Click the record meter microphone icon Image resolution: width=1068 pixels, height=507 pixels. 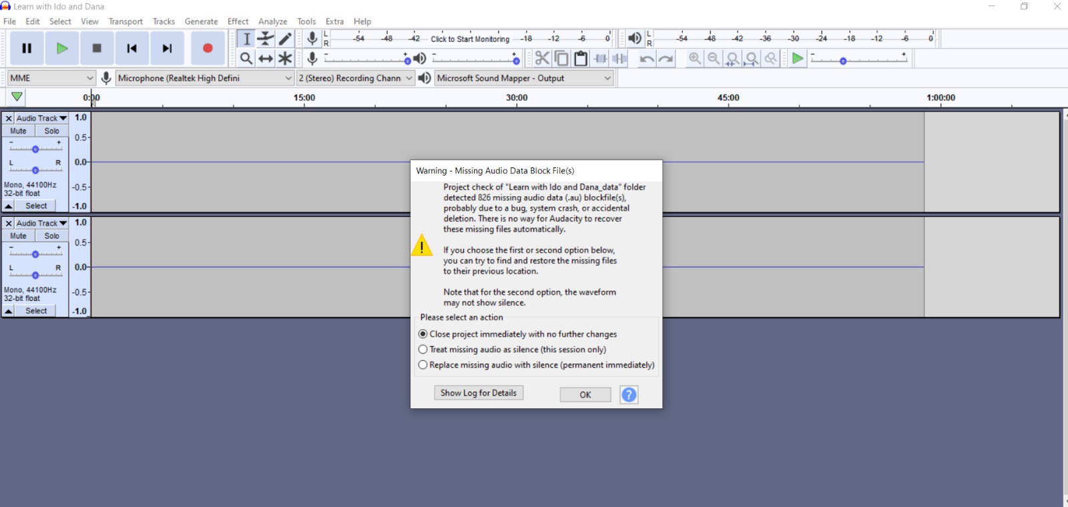(x=312, y=39)
